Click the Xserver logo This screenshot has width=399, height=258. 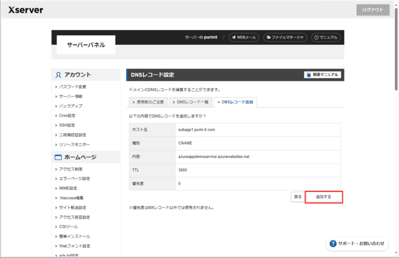pyautogui.click(x=25, y=10)
